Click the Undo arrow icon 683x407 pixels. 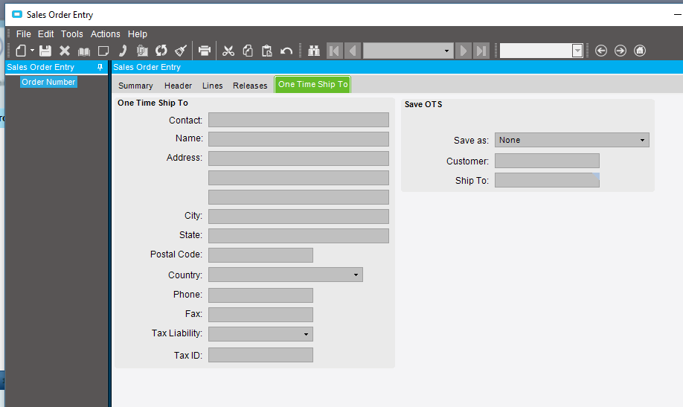click(x=286, y=51)
